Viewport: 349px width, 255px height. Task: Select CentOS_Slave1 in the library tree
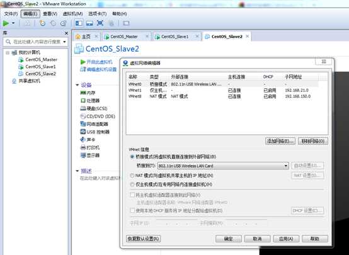pyautogui.click(x=37, y=67)
